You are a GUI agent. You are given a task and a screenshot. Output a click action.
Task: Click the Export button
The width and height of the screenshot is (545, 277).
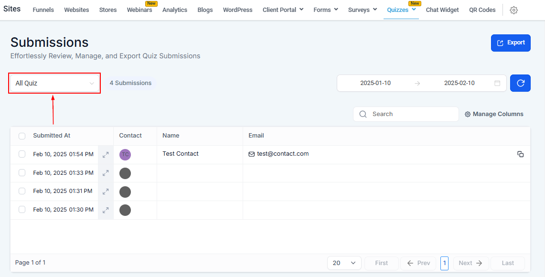click(x=511, y=43)
